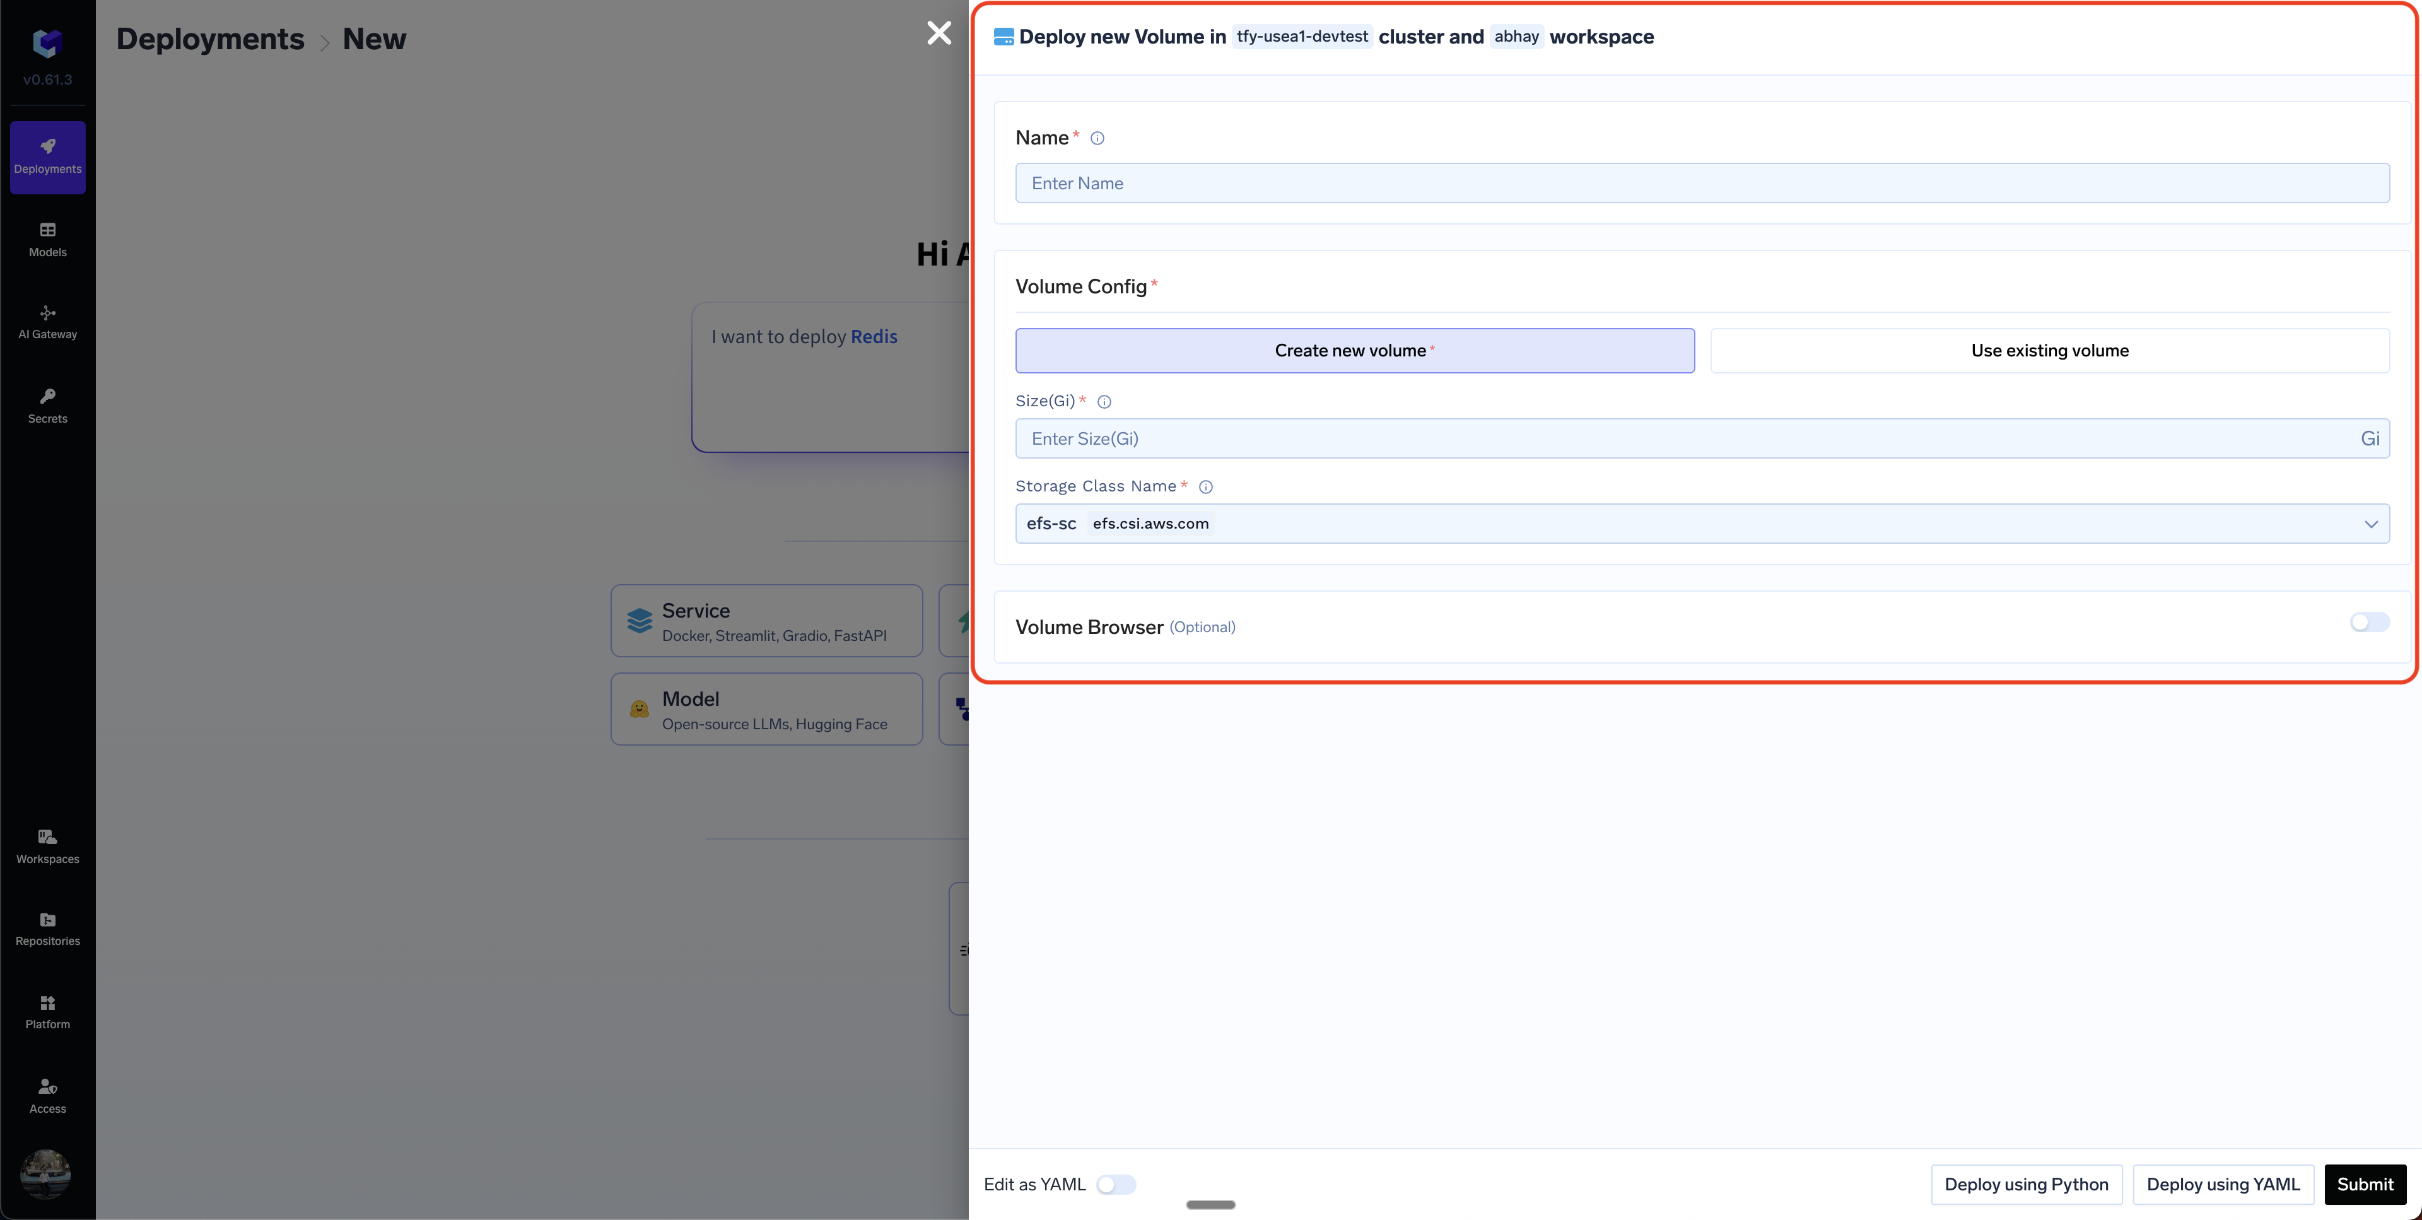Click the Deployments breadcrumb link
This screenshot has width=2422, height=1220.
(209, 38)
